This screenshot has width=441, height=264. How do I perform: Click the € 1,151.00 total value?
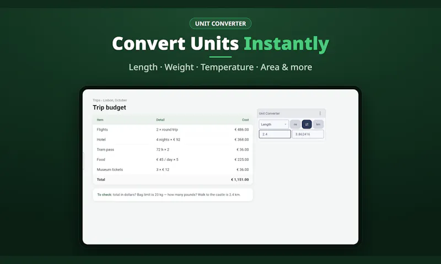tap(240, 179)
